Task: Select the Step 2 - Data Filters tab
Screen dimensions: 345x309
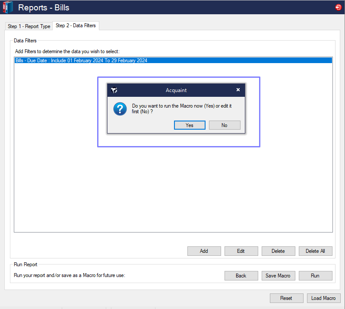Action: point(76,26)
